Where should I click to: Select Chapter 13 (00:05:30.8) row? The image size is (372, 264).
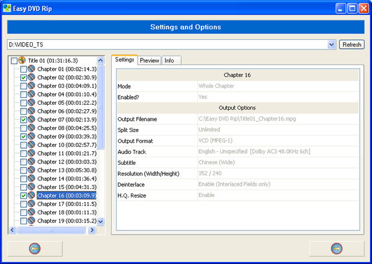pos(67,170)
